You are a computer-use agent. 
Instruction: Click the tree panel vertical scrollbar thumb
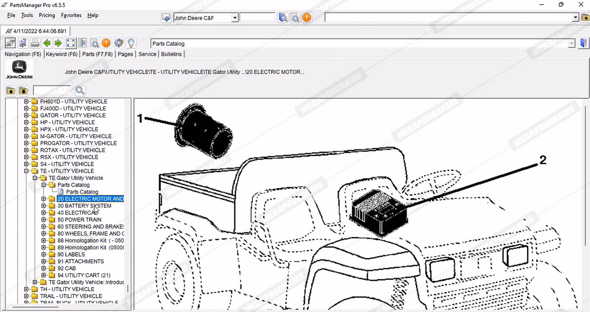[128, 288]
